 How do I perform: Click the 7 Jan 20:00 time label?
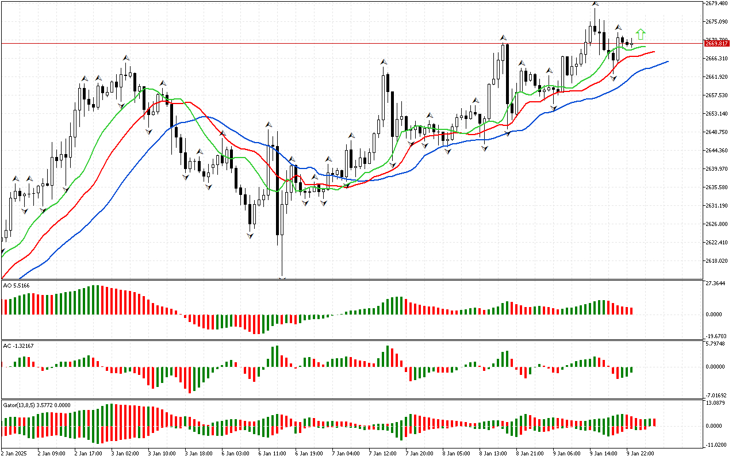(x=419, y=454)
